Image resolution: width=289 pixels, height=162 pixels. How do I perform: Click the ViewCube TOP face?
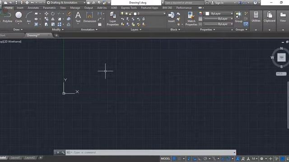click(281, 57)
